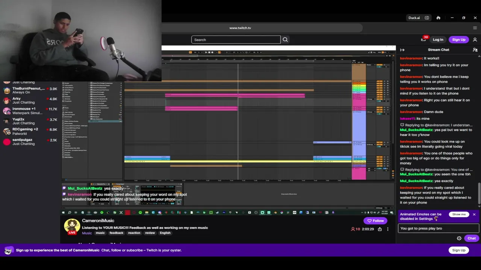Viewport: 481px width, 270px height.
Task: Open the chat community users list
Action: (475, 50)
